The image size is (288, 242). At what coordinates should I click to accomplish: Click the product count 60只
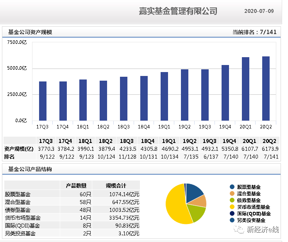86,194
